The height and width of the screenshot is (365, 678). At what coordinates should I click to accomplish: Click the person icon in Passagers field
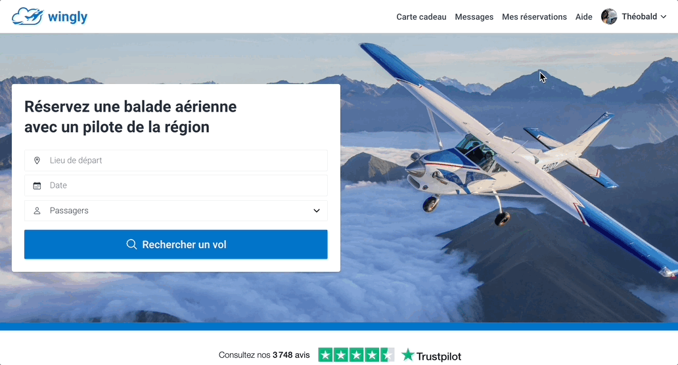coord(37,211)
